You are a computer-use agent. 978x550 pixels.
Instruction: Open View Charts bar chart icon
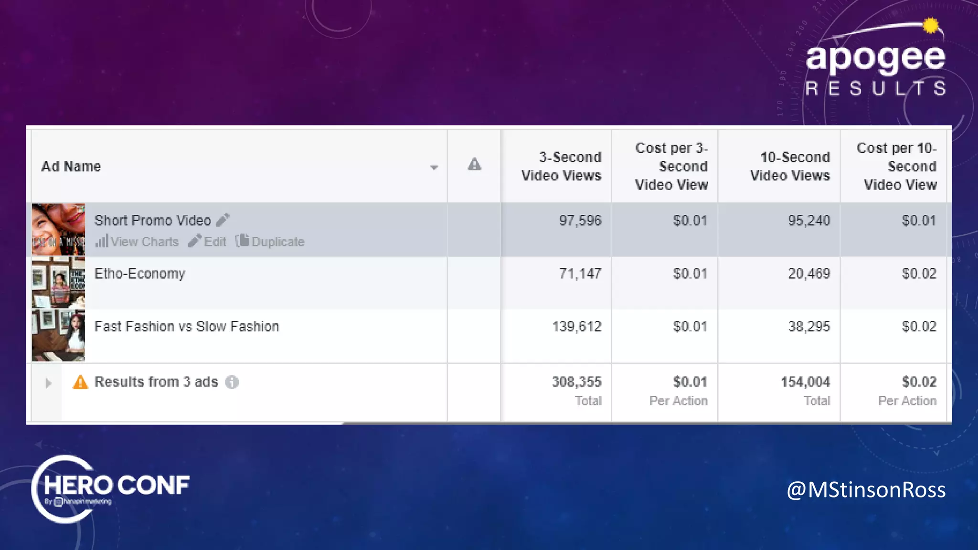pos(101,241)
